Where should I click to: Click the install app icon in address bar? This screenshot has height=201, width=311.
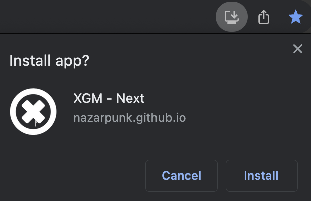pos(231,17)
